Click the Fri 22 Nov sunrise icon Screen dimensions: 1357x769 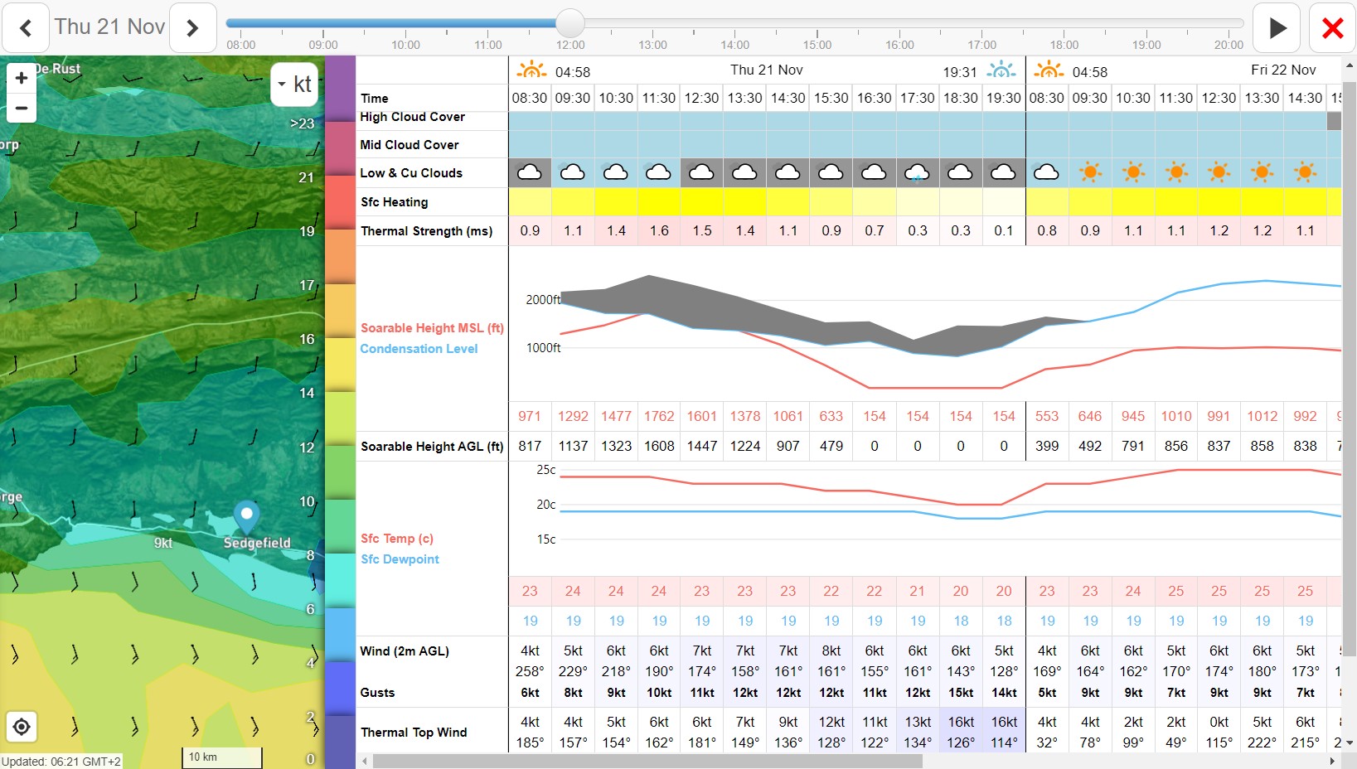(1049, 70)
